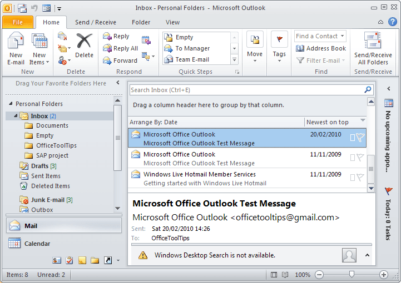Open the Filter E-mail dropdown
Viewport: 401px width, 283px height.
(x=321, y=60)
